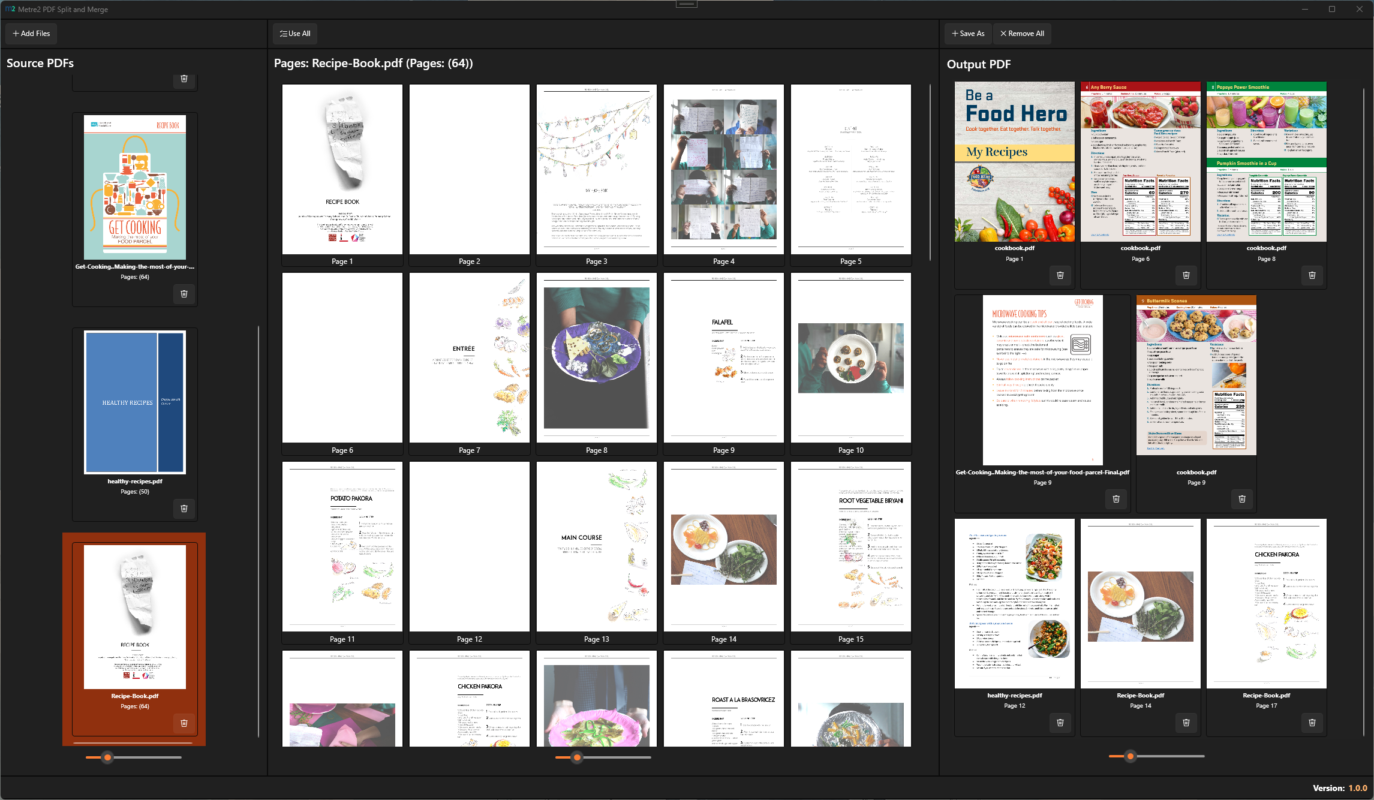The width and height of the screenshot is (1374, 800).
Task: Click Save As button
Action: coord(967,34)
